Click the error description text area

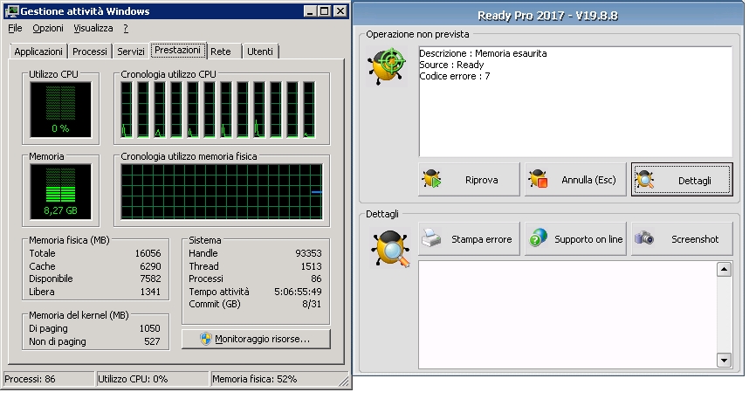(x=575, y=101)
